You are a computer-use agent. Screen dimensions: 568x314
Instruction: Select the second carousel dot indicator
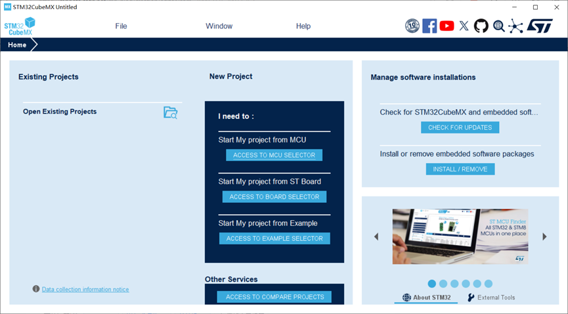pyautogui.click(x=443, y=284)
